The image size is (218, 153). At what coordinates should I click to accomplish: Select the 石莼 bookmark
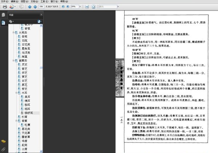24,41
